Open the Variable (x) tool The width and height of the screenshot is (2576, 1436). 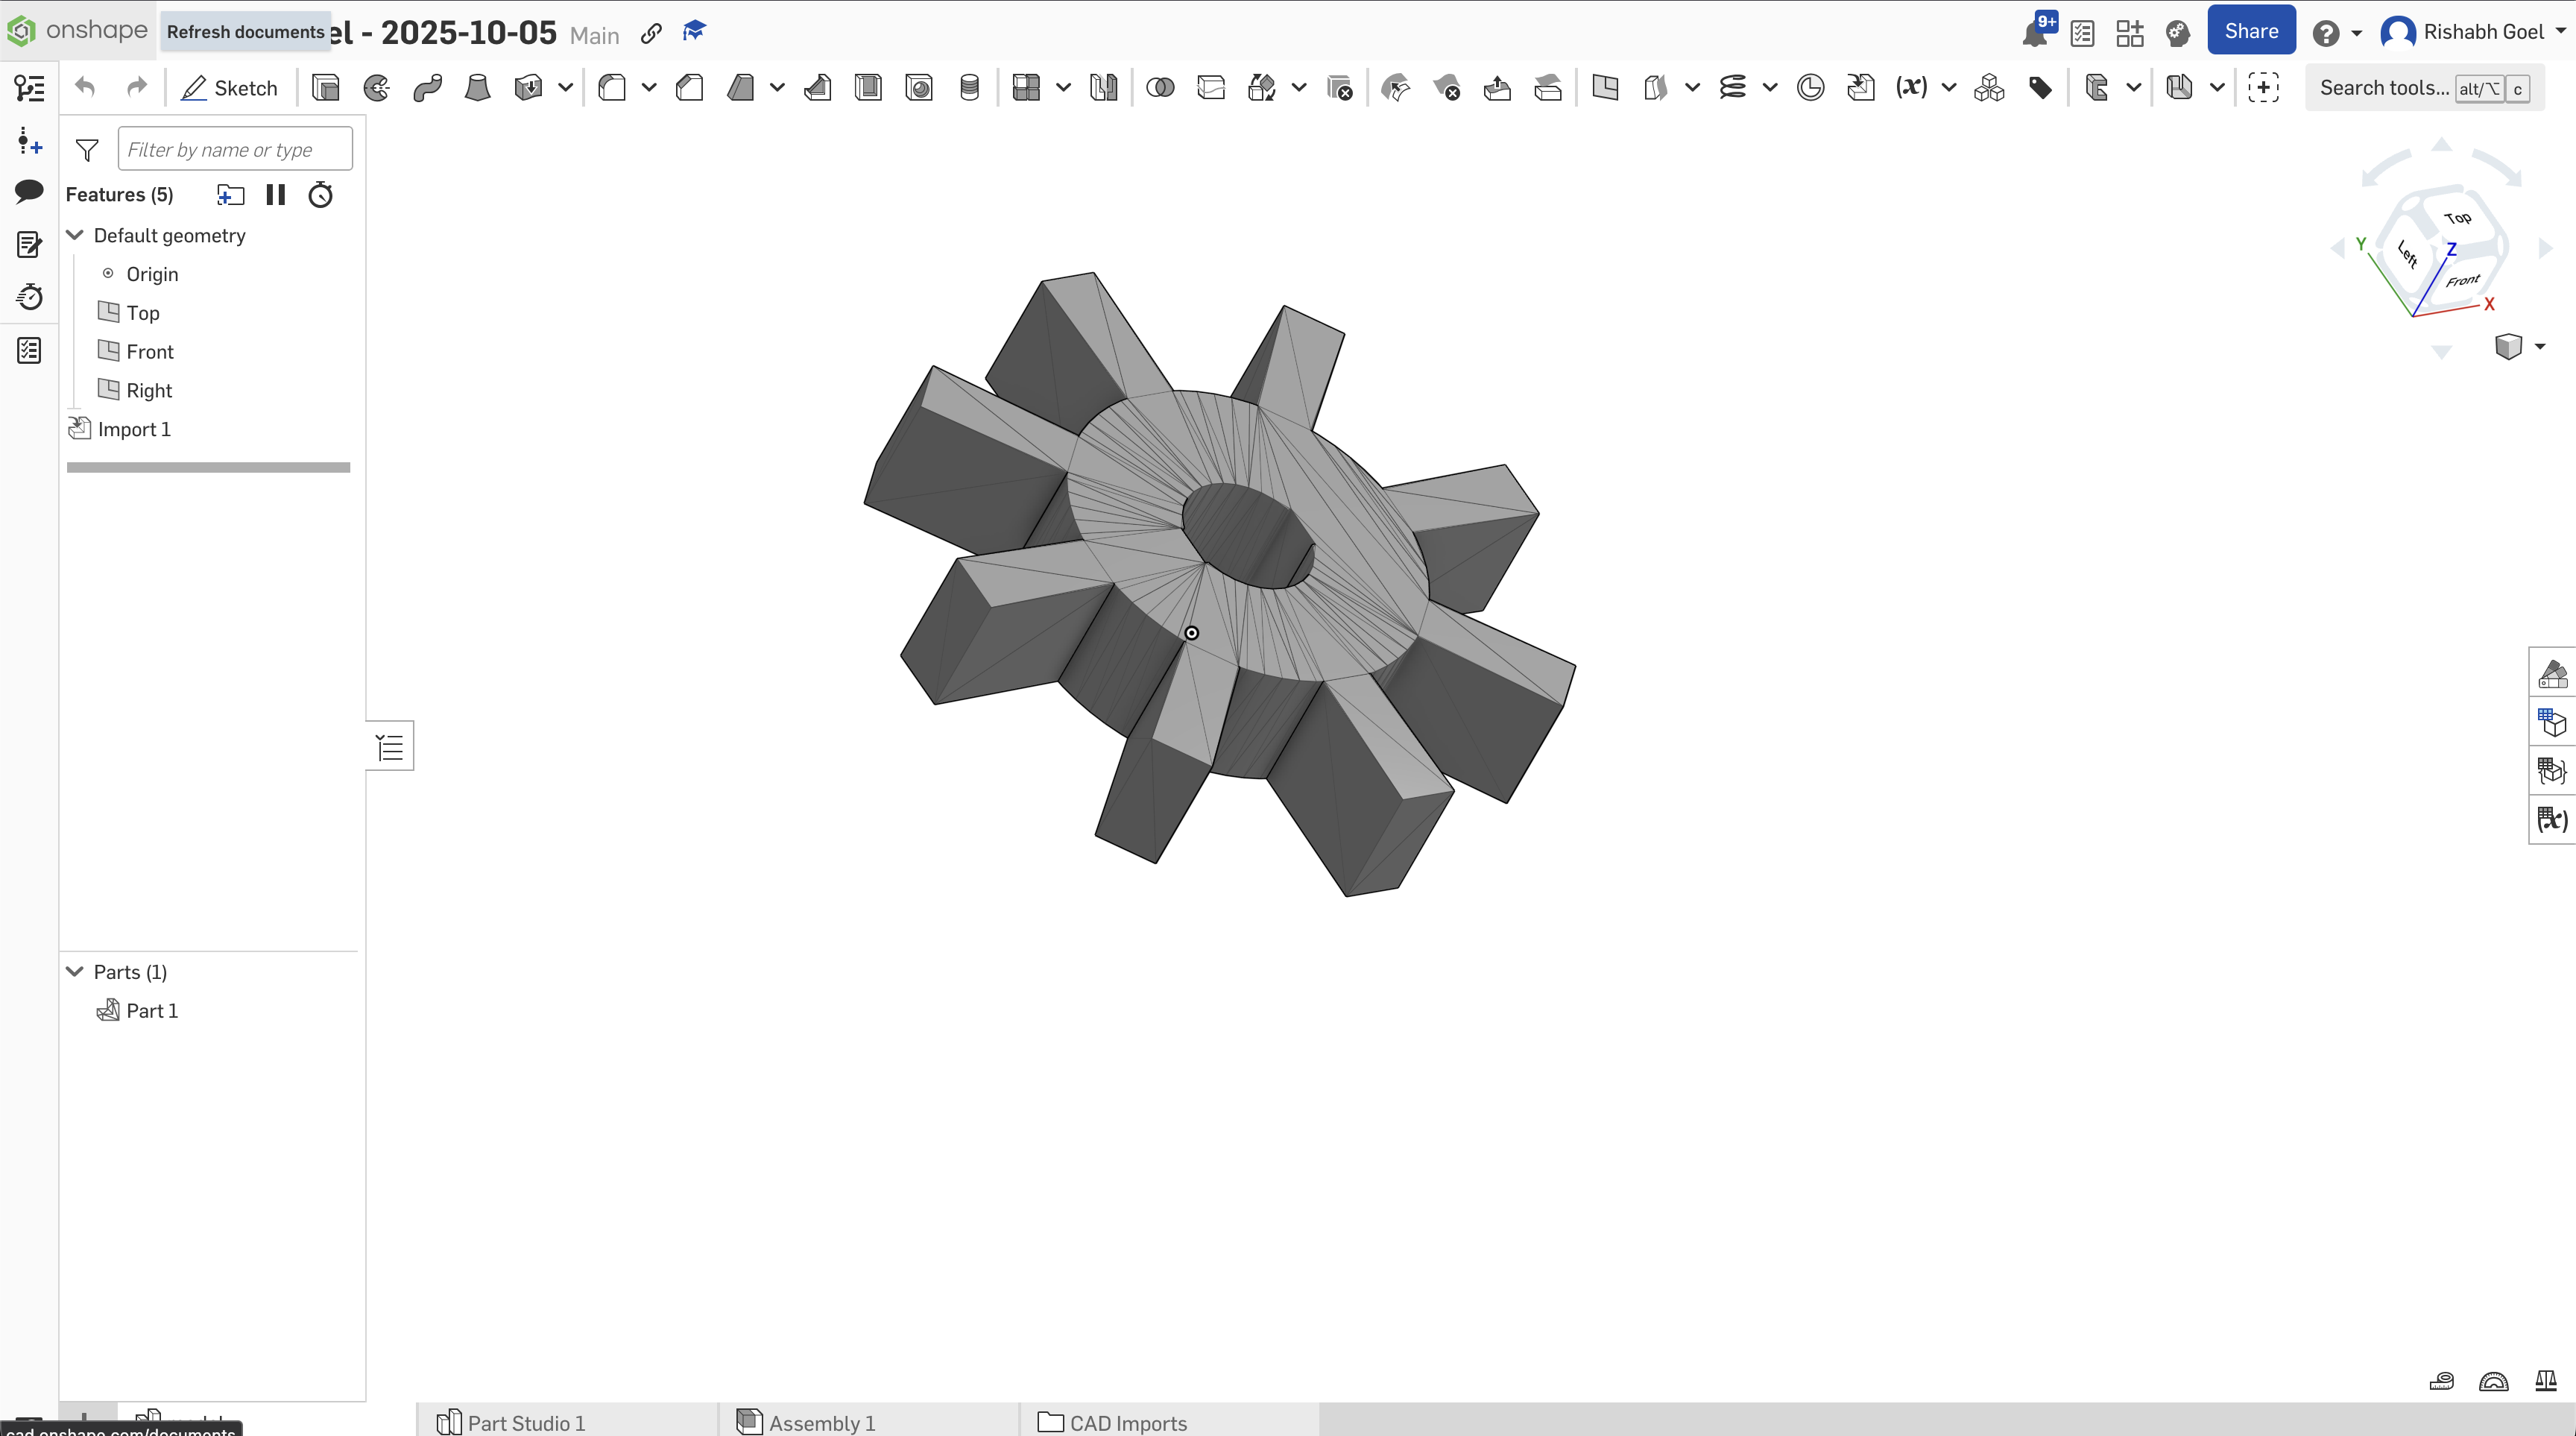tap(1911, 88)
